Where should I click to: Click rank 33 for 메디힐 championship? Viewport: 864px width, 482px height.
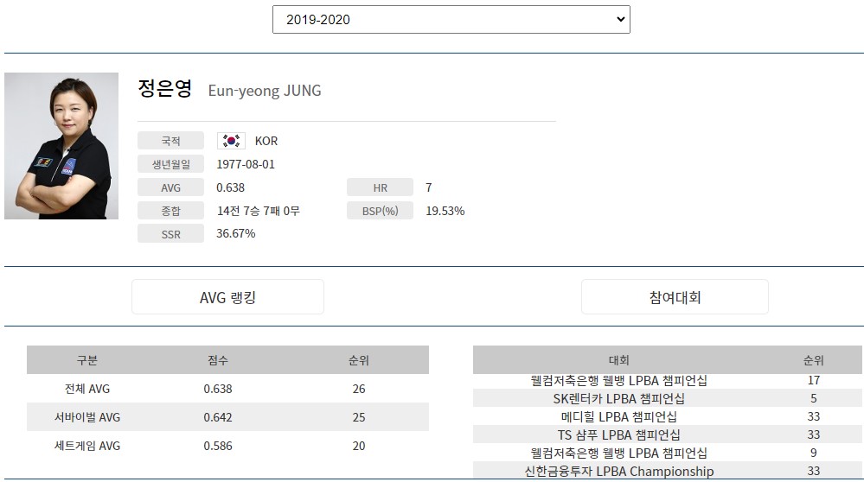coord(814,416)
